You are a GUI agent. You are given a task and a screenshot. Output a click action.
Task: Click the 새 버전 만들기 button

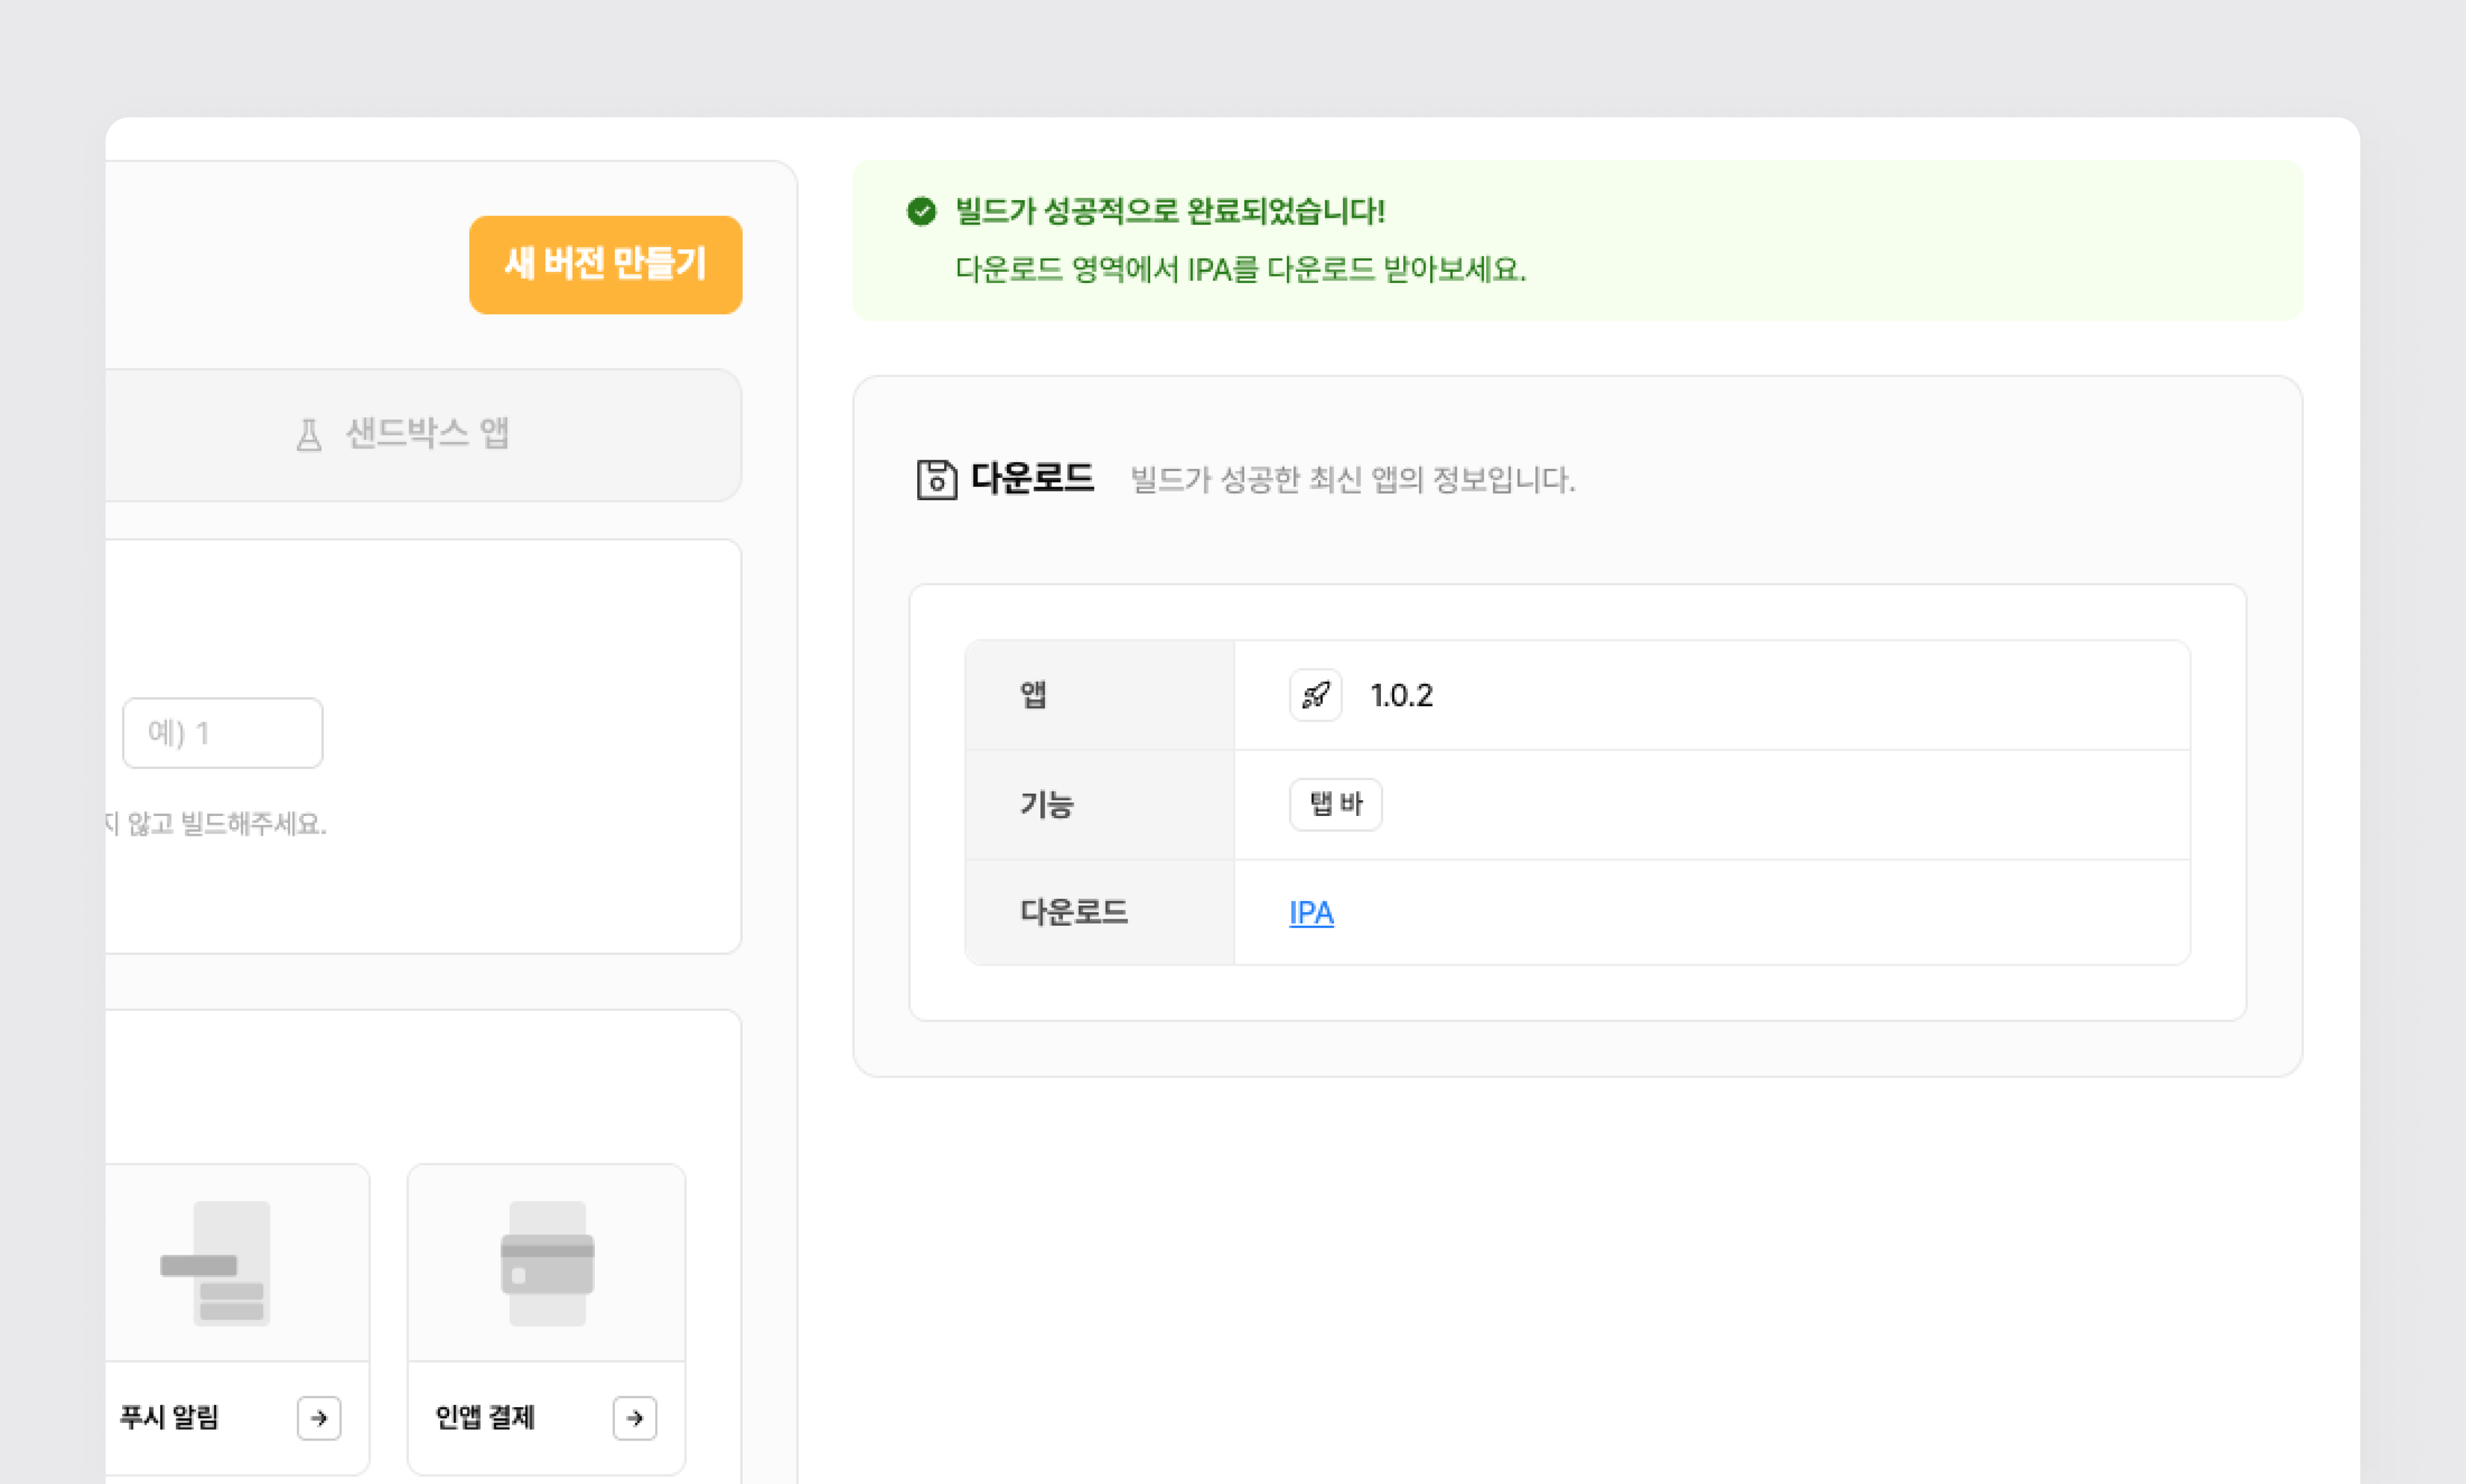[605, 265]
